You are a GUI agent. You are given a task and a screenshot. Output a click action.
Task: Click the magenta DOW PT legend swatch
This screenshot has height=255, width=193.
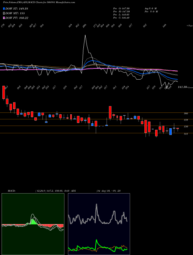(x=4, y=18)
